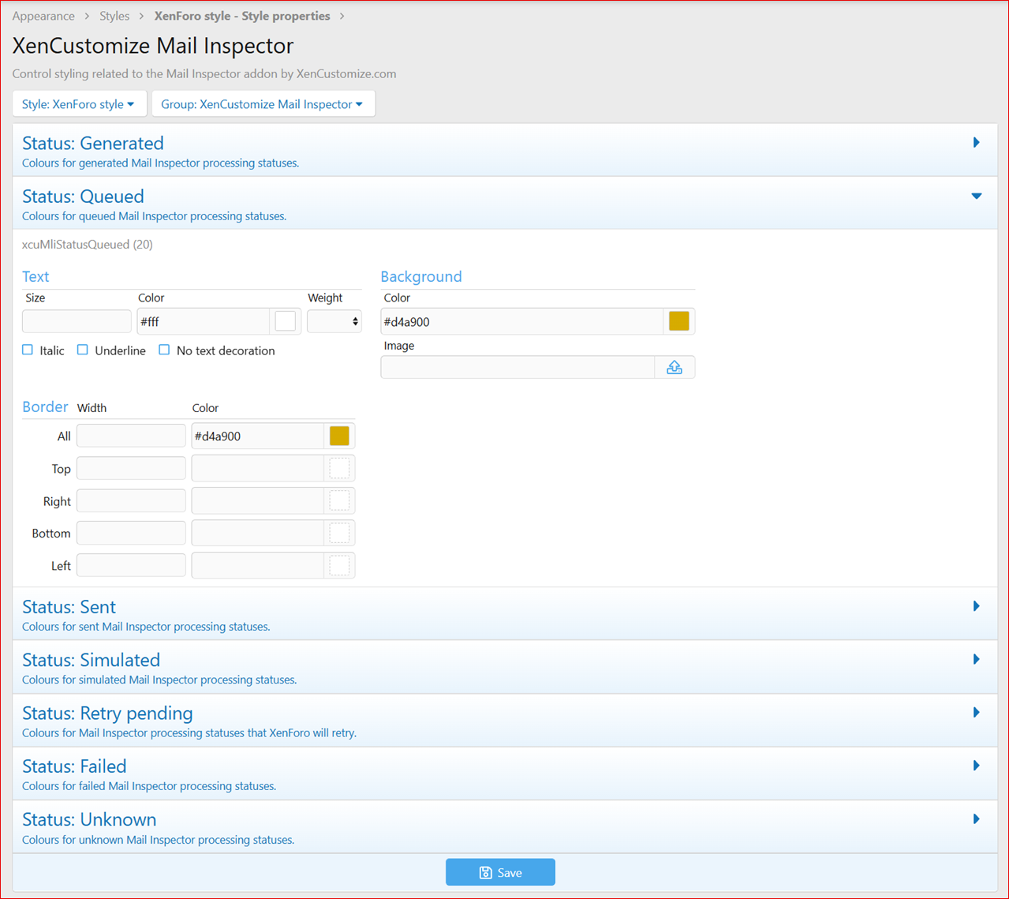This screenshot has height=899, width=1009.
Task: Open the Bottom border empty color swatch
Action: pos(339,533)
